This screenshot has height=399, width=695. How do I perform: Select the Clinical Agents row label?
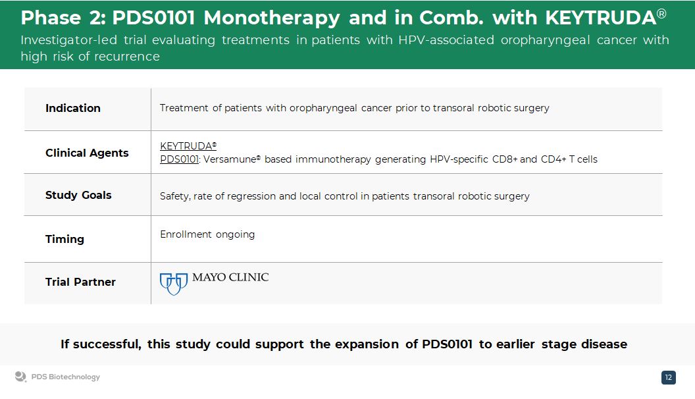pos(87,153)
